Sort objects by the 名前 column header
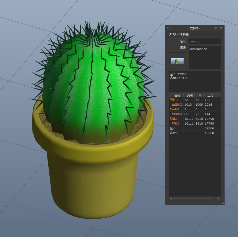 (x=176, y=95)
